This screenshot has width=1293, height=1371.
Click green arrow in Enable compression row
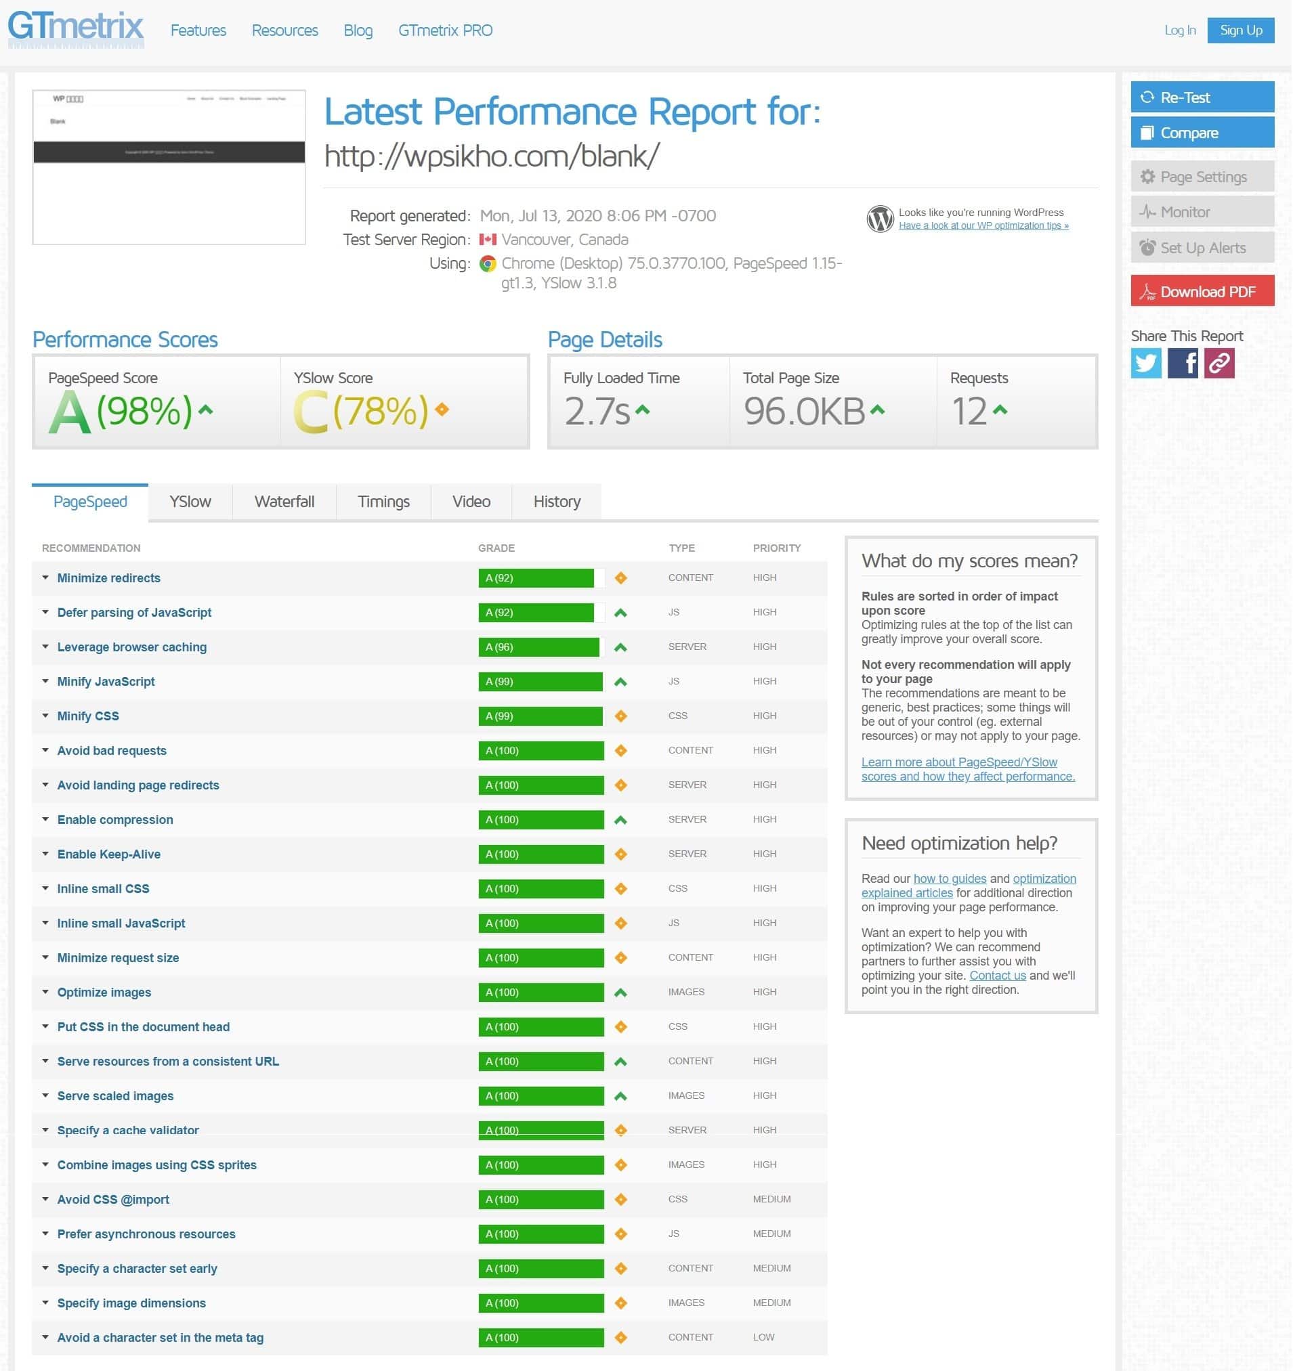pos(621,821)
